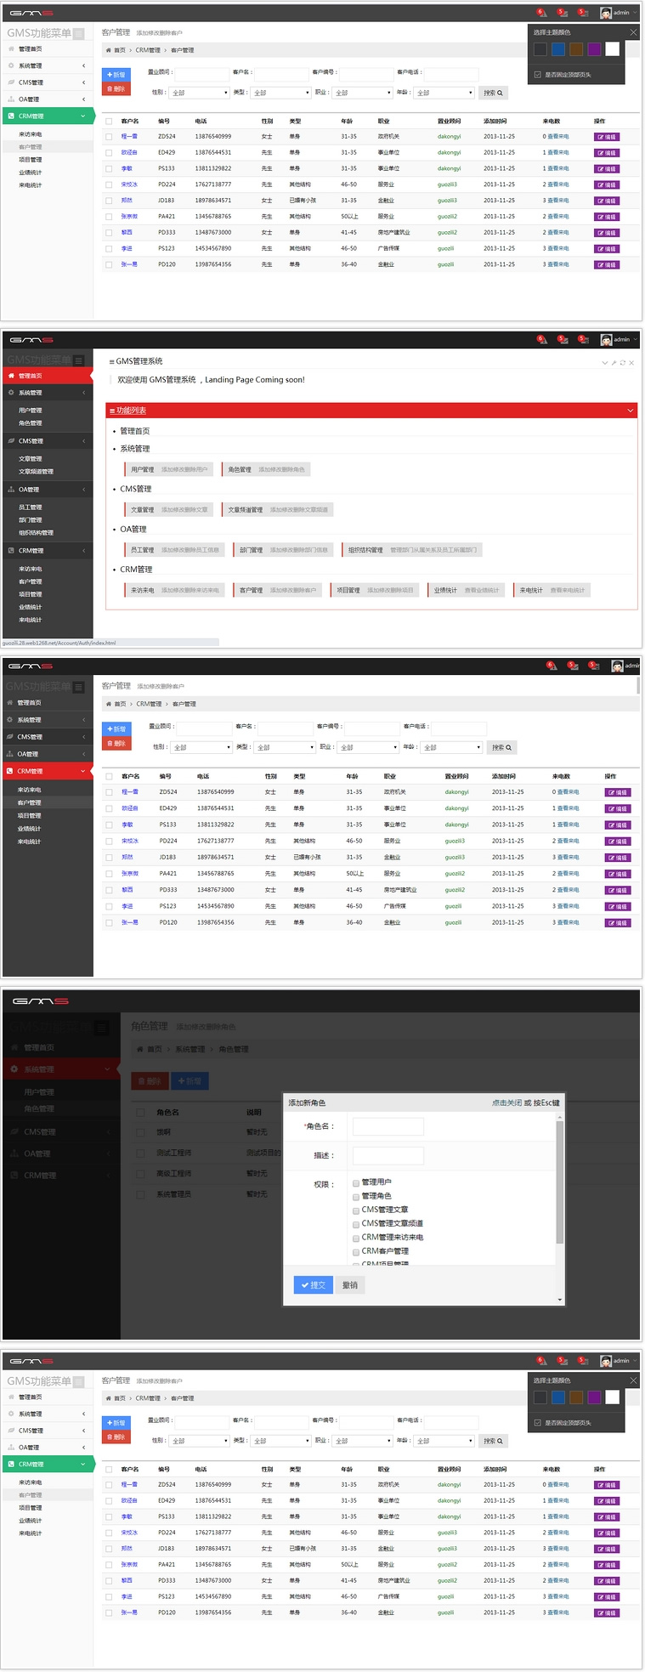The image size is (645, 1672).
Task: Tick 管理角色 permission in add-role dialog
Action: point(356,1196)
